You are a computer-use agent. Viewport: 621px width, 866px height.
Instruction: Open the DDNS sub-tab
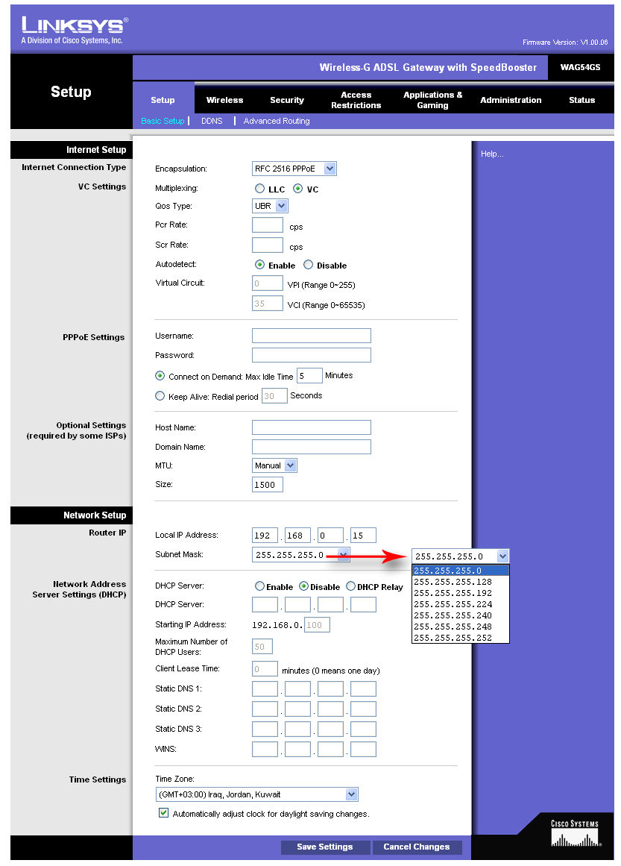pos(212,121)
